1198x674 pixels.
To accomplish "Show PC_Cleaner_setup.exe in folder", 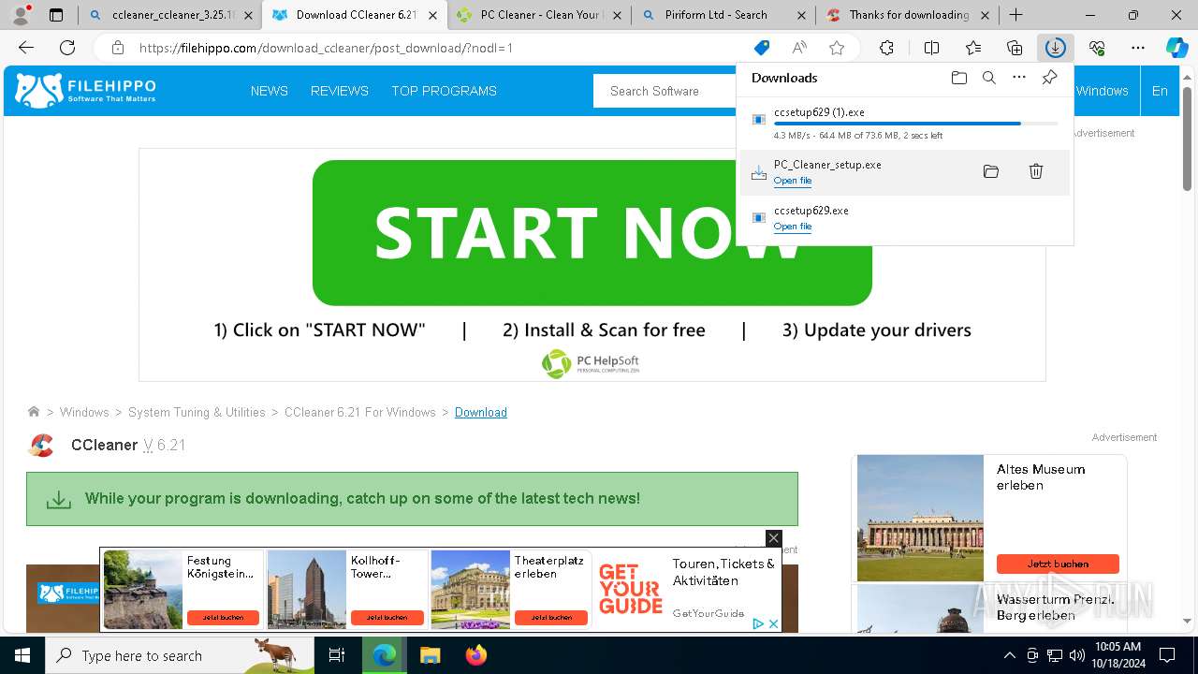I will tap(991, 171).
